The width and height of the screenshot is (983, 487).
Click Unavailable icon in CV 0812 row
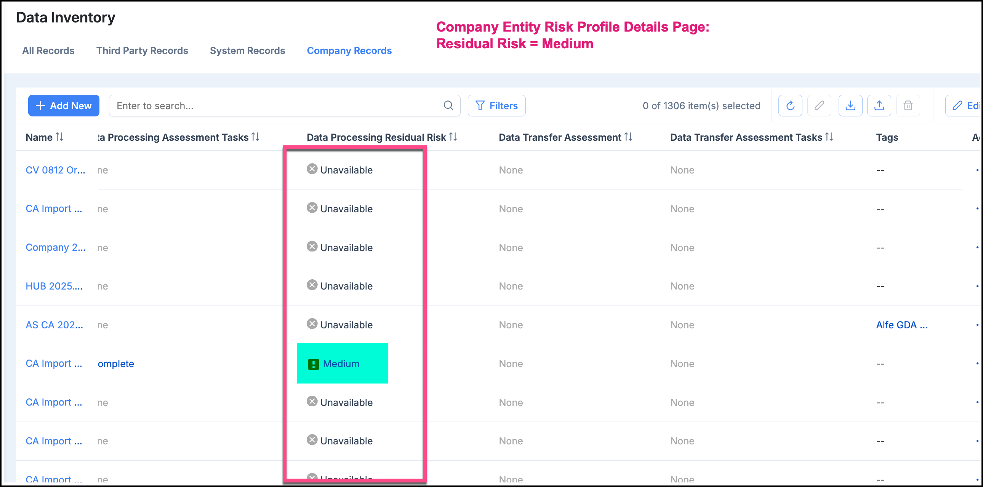pos(312,169)
